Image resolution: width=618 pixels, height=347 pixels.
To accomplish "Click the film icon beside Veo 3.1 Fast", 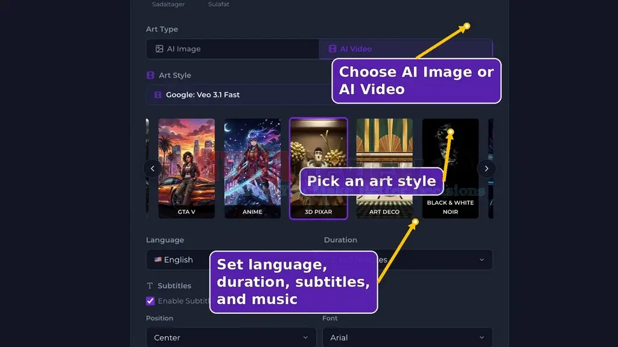I will 158,95.
